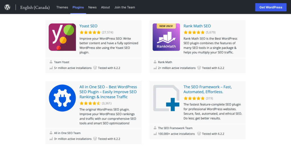291x150 pixels.
Task: Go to the News page
Action: 92,7
